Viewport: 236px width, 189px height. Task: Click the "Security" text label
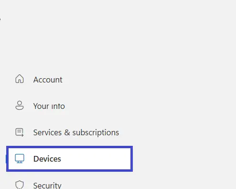[x=47, y=186]
